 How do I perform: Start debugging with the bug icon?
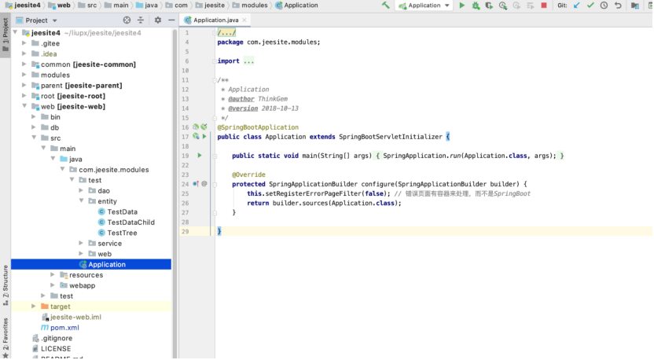pyautogui.click(x=476, y=6)
